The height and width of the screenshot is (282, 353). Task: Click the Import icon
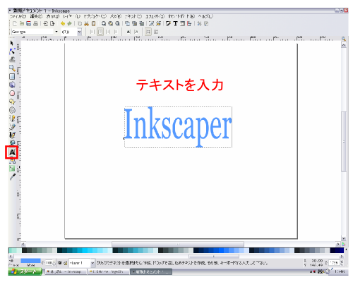pyautogui.click(x=46, y=23)
